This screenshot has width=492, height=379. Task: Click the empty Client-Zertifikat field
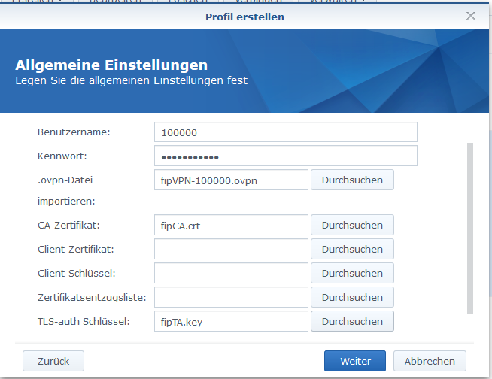[x=231, y=249]
